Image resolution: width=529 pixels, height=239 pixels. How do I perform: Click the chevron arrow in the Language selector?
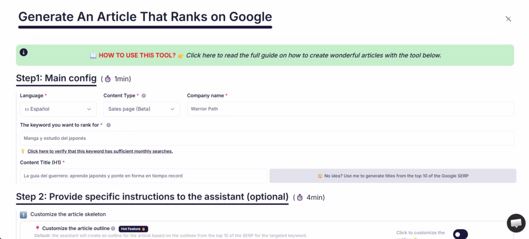(x=89, y=109)
